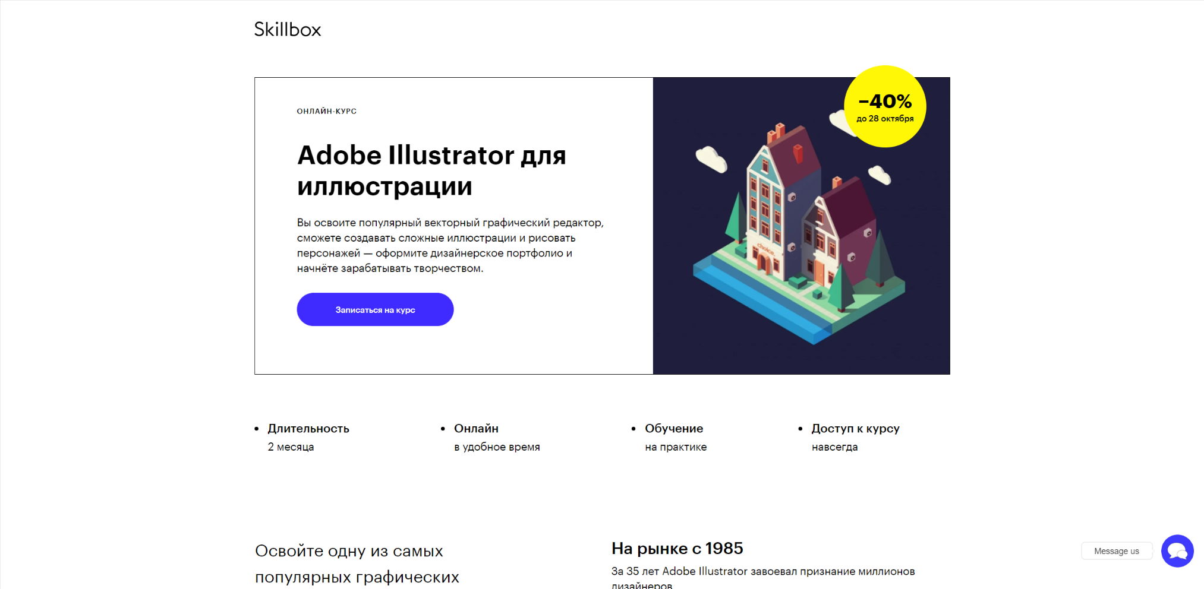Click the yellow −40% discount badge
Image resolution: width=1204 pixels, height=589 pixels.
click(x=885, y=106)
